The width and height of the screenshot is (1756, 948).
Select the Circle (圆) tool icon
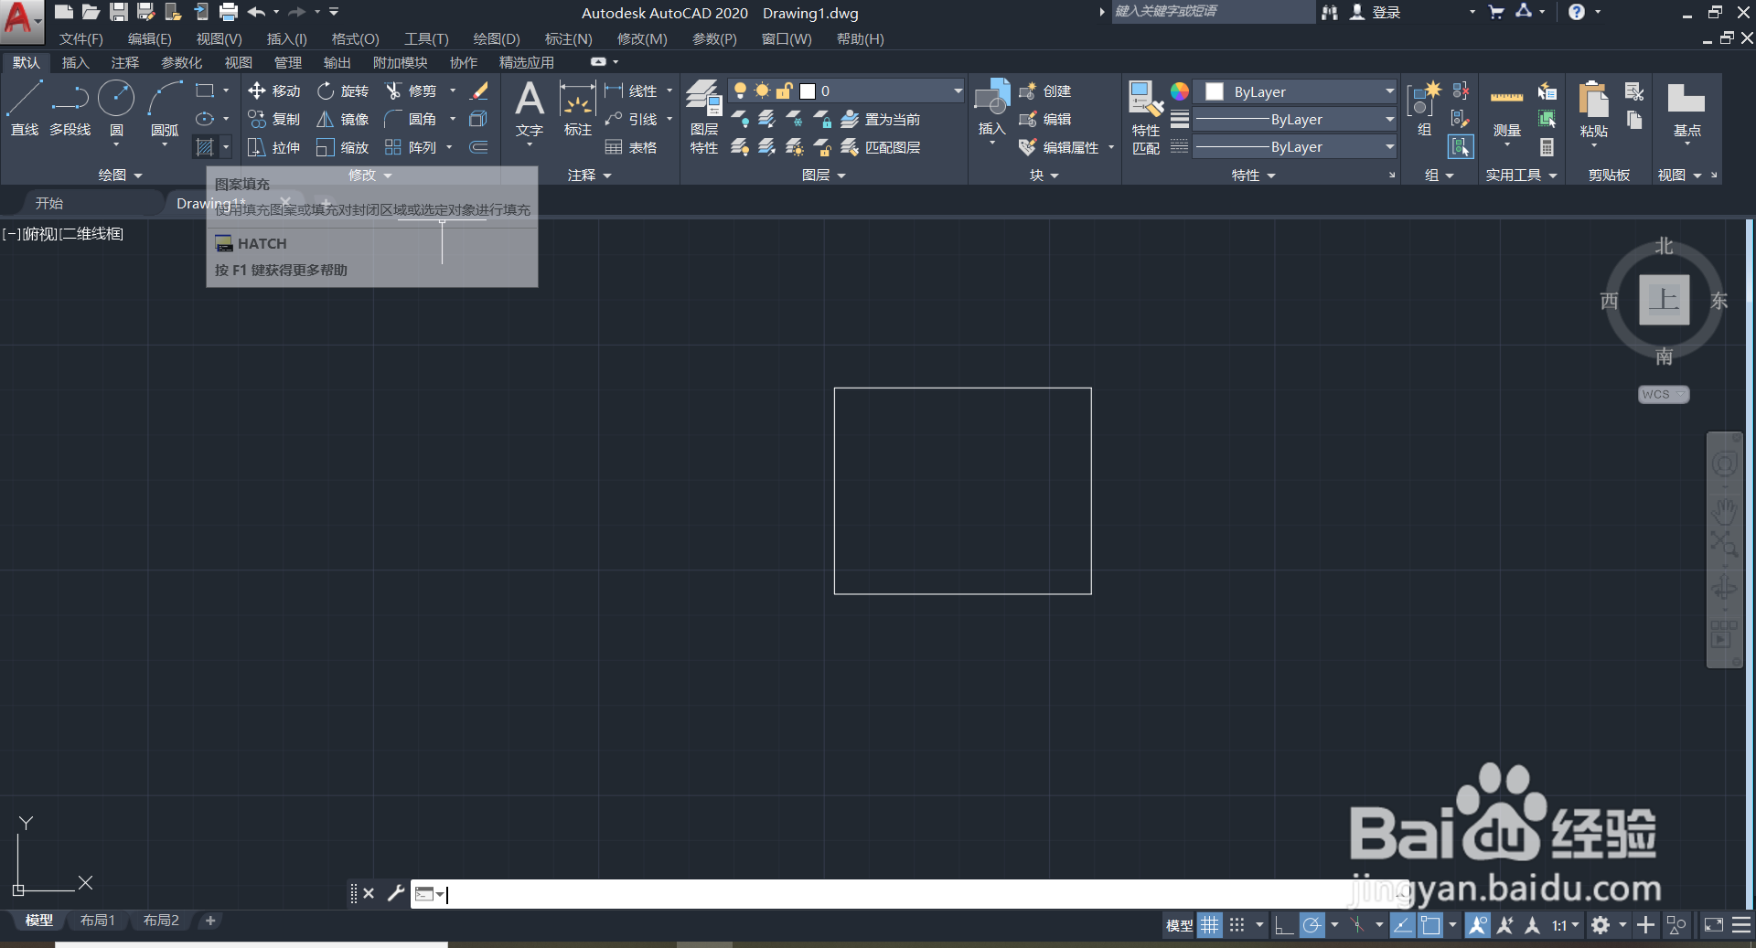116,98
